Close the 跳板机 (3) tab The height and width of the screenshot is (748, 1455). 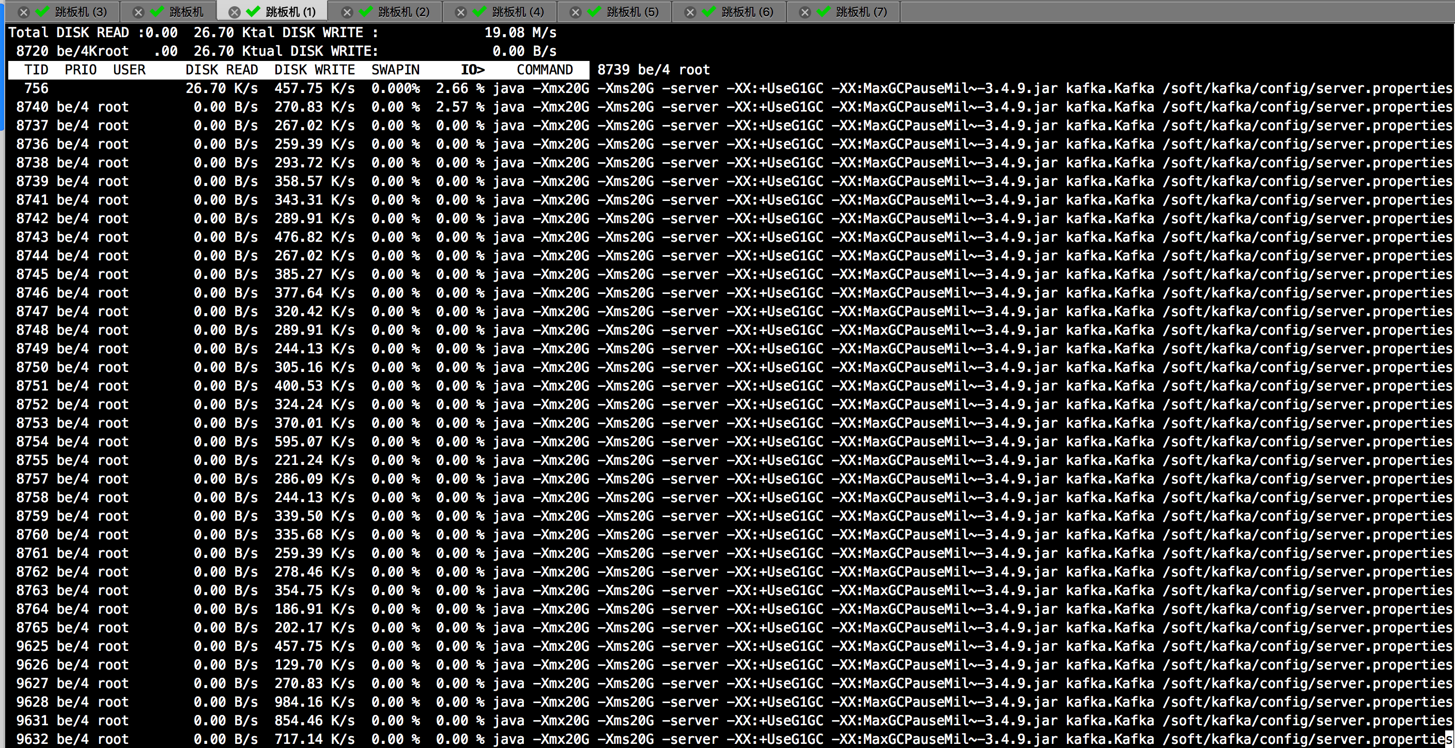(x=23, y=12)
